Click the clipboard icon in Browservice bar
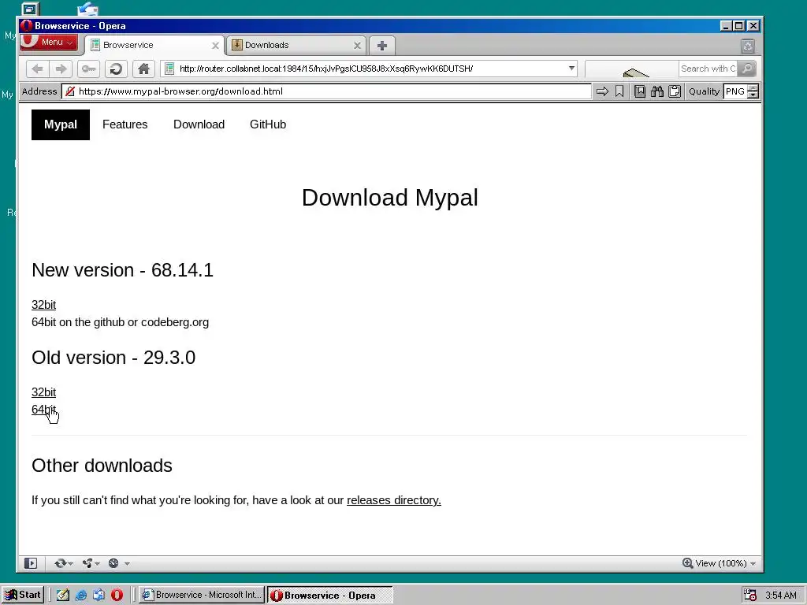807x605 pixels. pyautogui.click(x=675, y=91)
